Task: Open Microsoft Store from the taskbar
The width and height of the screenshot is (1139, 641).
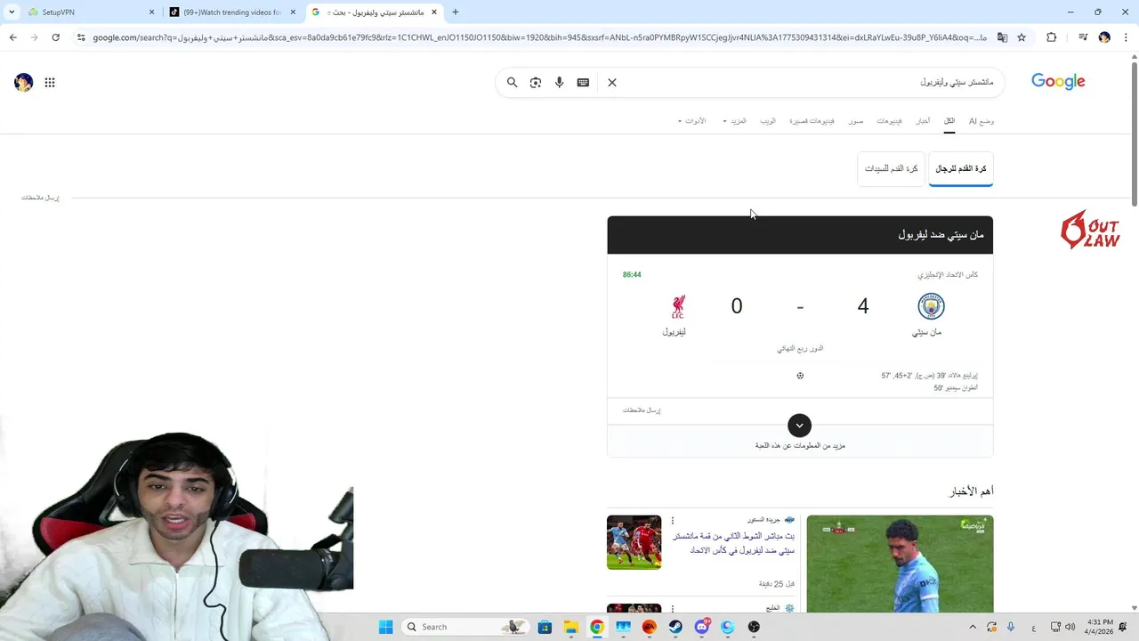Action: [545, 627]
